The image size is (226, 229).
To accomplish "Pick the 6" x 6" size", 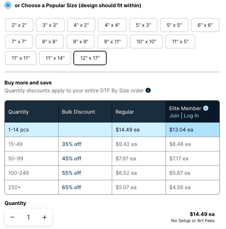I will click(x=205, y=25).
